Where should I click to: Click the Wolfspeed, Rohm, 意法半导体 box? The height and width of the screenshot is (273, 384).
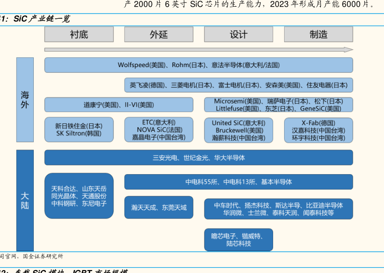[199, 65]
